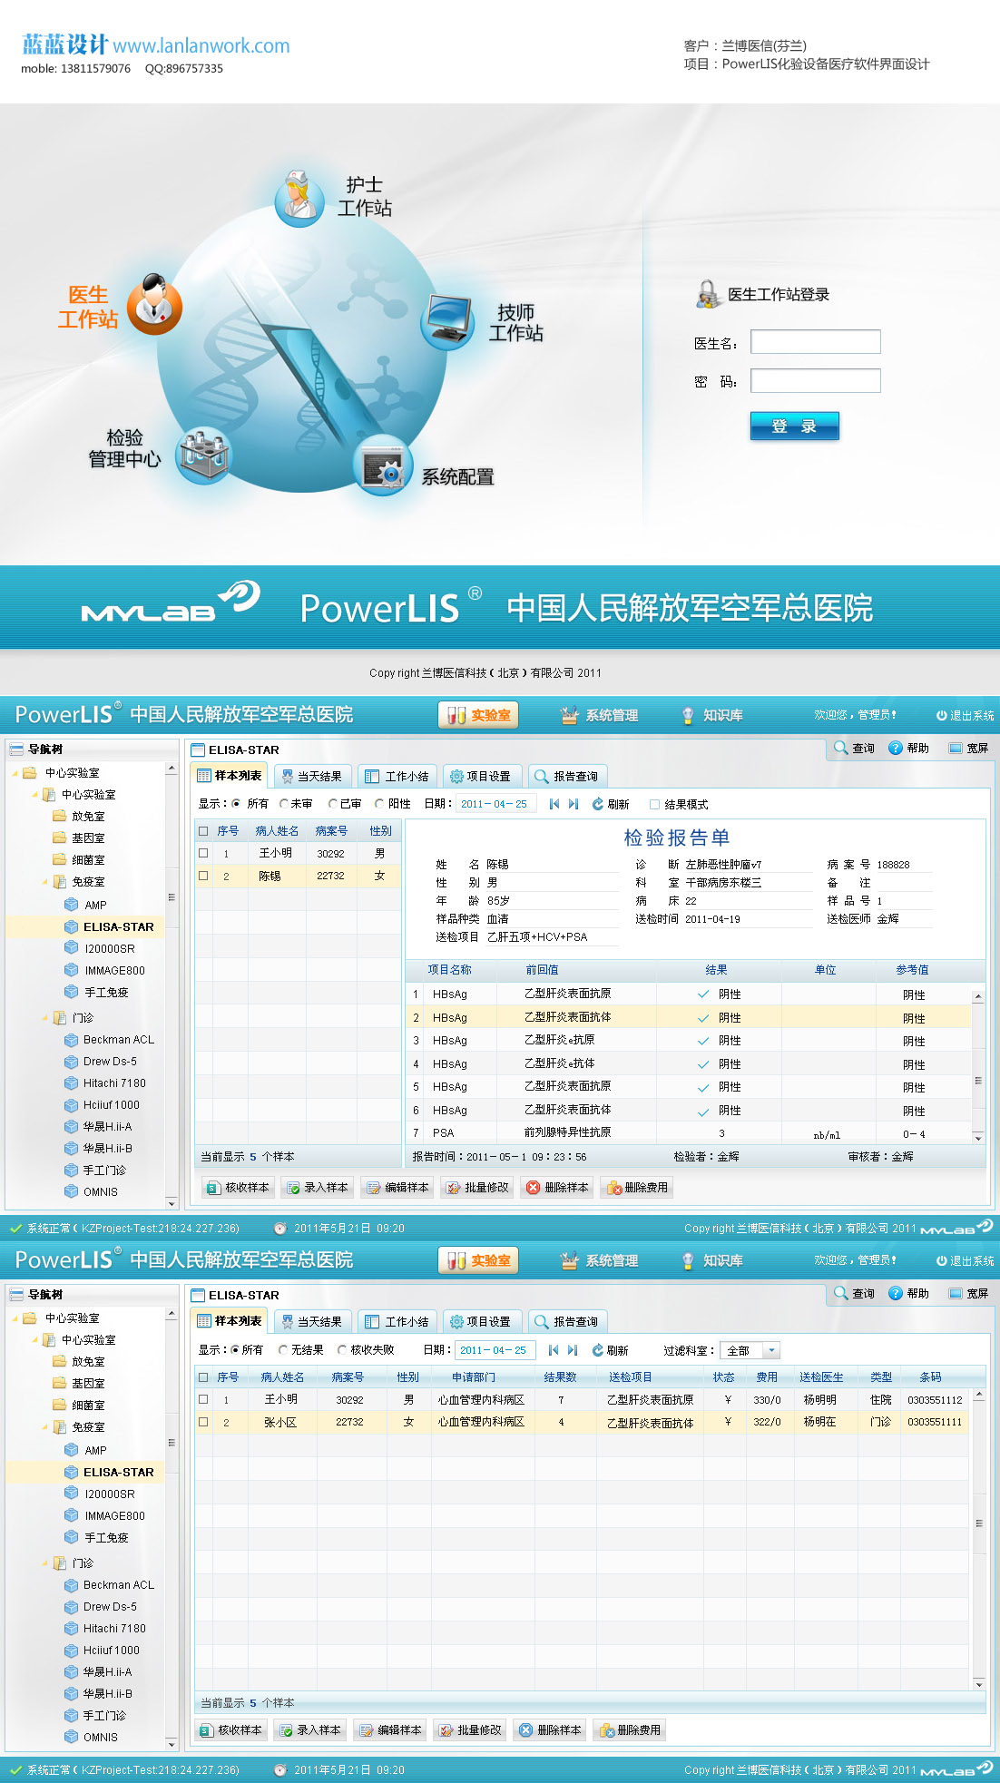Viewport: 1000px width, 1783px height.
Task: Open 帮助 help in the 过滤科室 screen
Action: [x=908, y=1293]
